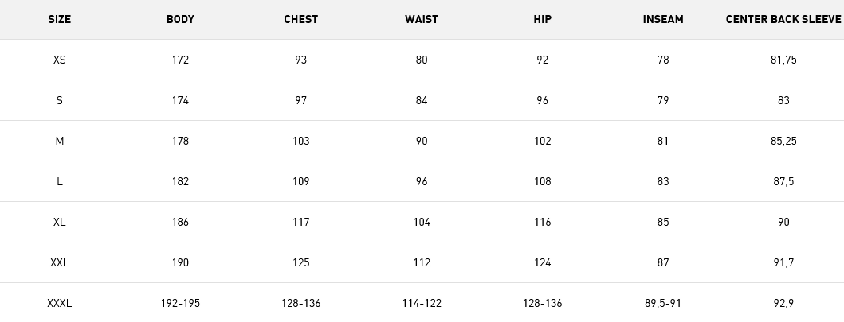The height and width of the screenshot is (322, 844).
Task: Click body value 192-195 in XXXL row
Action: [180, 303]
